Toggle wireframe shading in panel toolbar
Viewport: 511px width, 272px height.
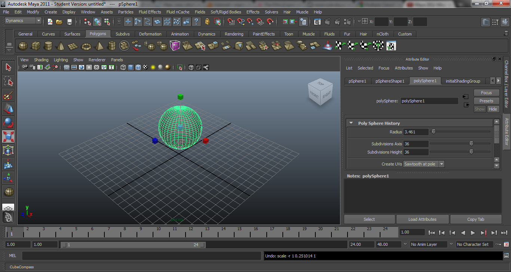tap(123, 67)
